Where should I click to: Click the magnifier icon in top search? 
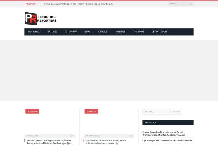pyautogui.click(x=191, y=4)
